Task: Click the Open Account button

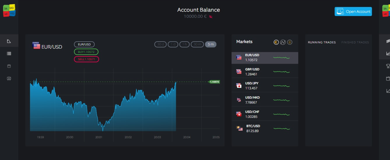Action: point(353,12)
